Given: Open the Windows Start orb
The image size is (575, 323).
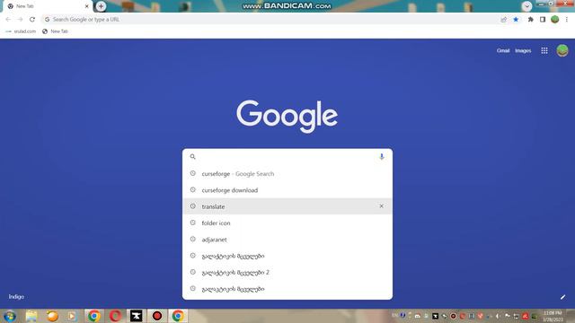Looking at the screenshot, I should [x=10, y=316].
